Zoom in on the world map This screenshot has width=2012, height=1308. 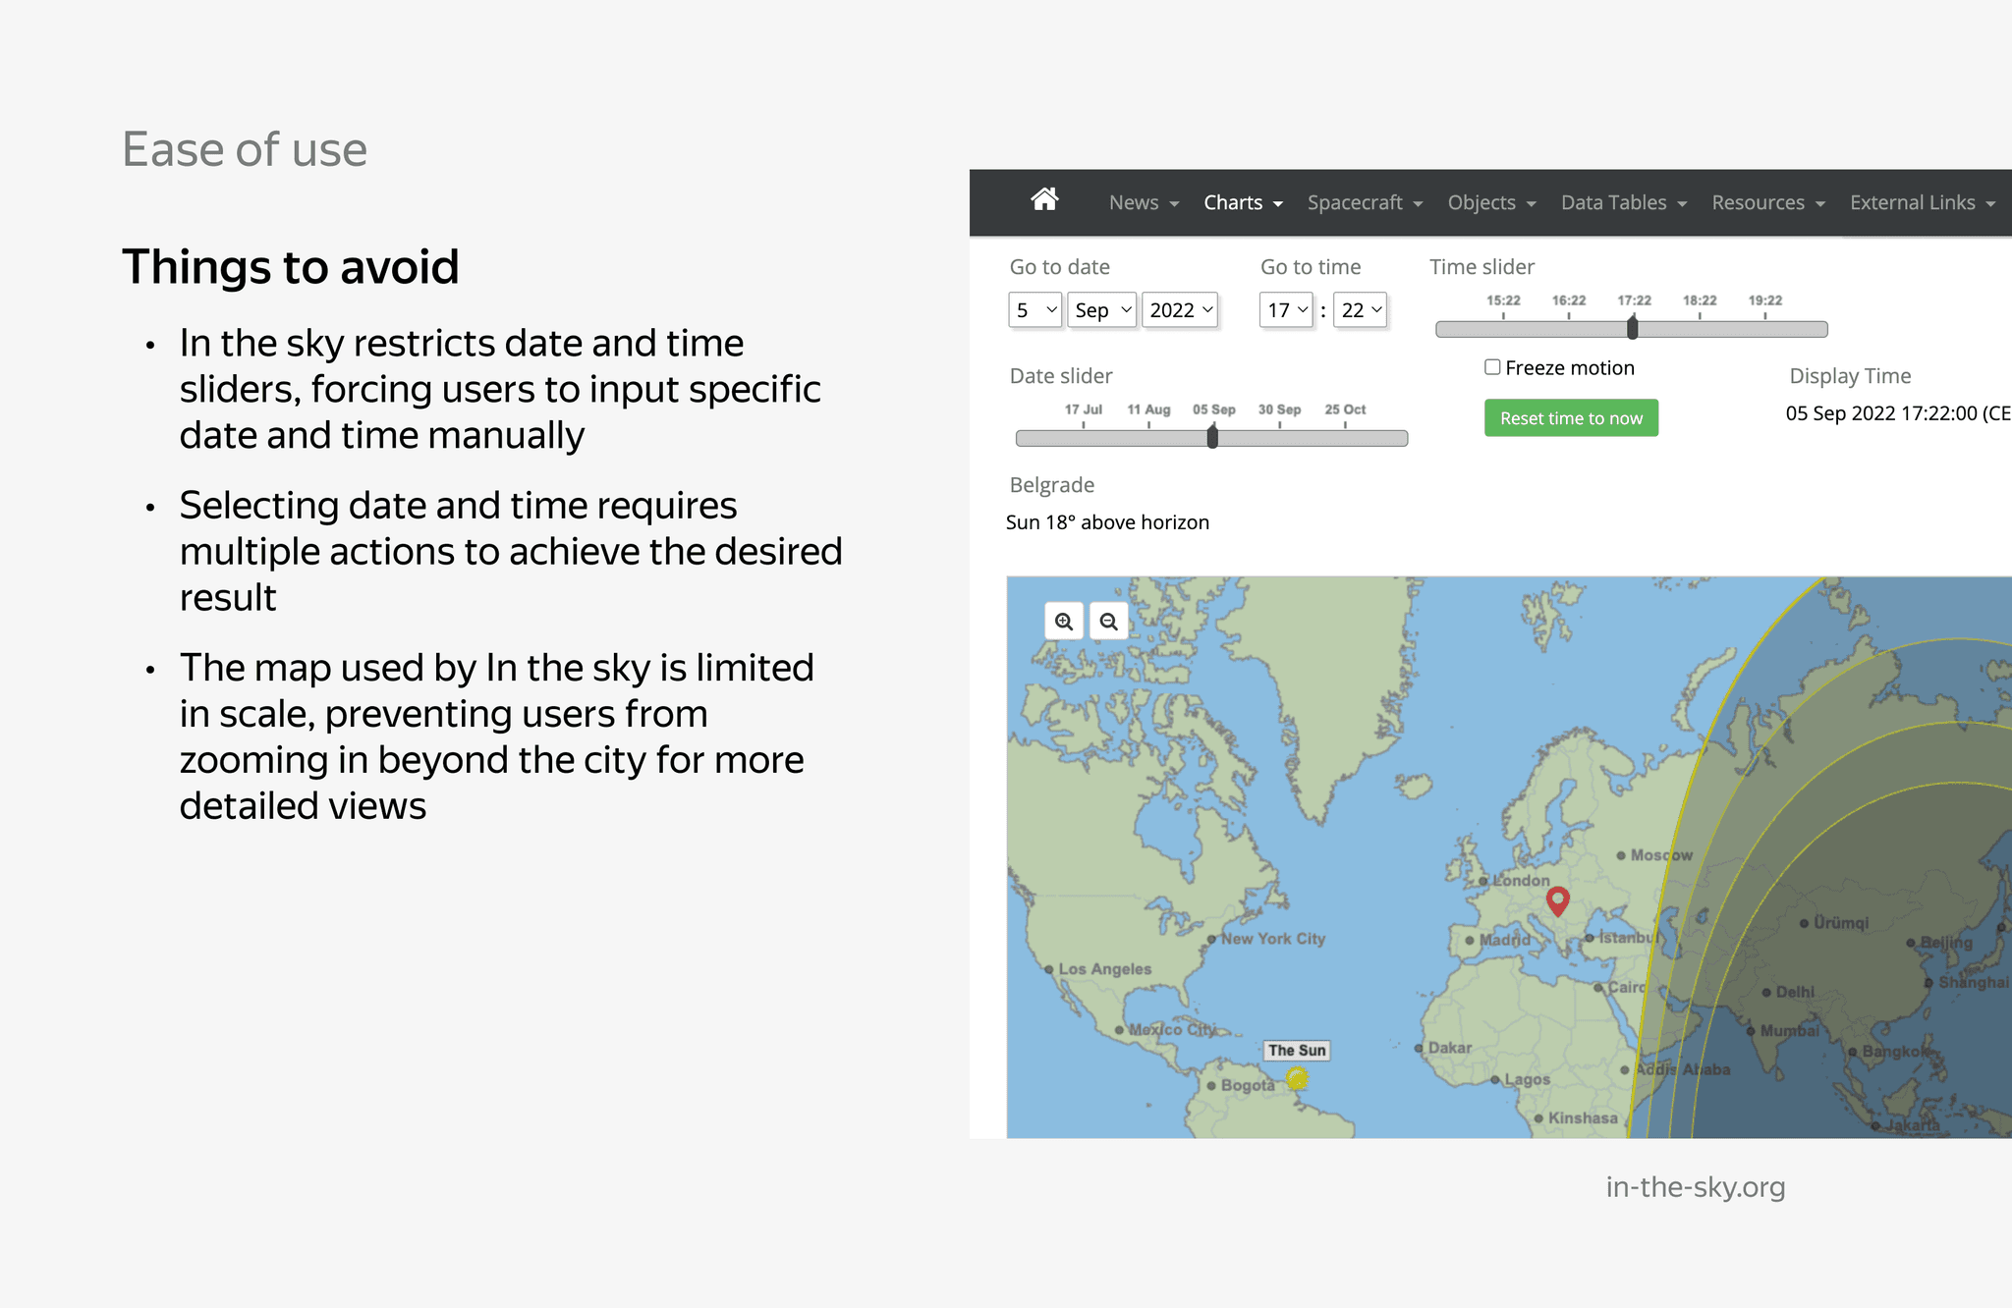(1064, 622)
